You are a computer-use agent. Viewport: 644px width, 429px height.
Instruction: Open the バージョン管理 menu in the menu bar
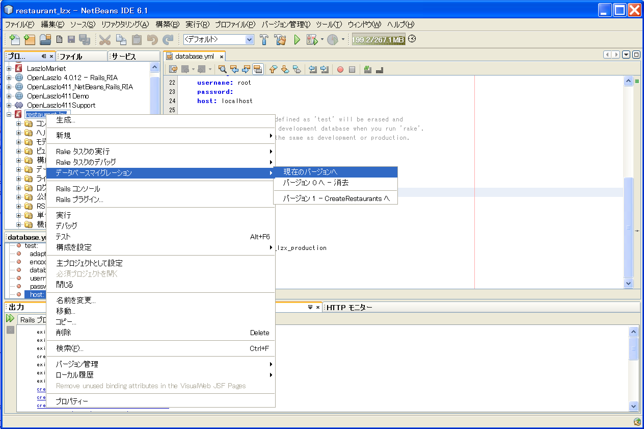tap(286, 24)
